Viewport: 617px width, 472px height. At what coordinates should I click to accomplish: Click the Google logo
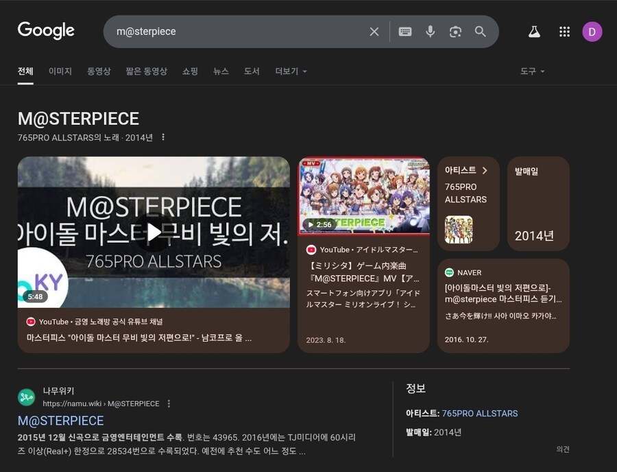[46, 30]
